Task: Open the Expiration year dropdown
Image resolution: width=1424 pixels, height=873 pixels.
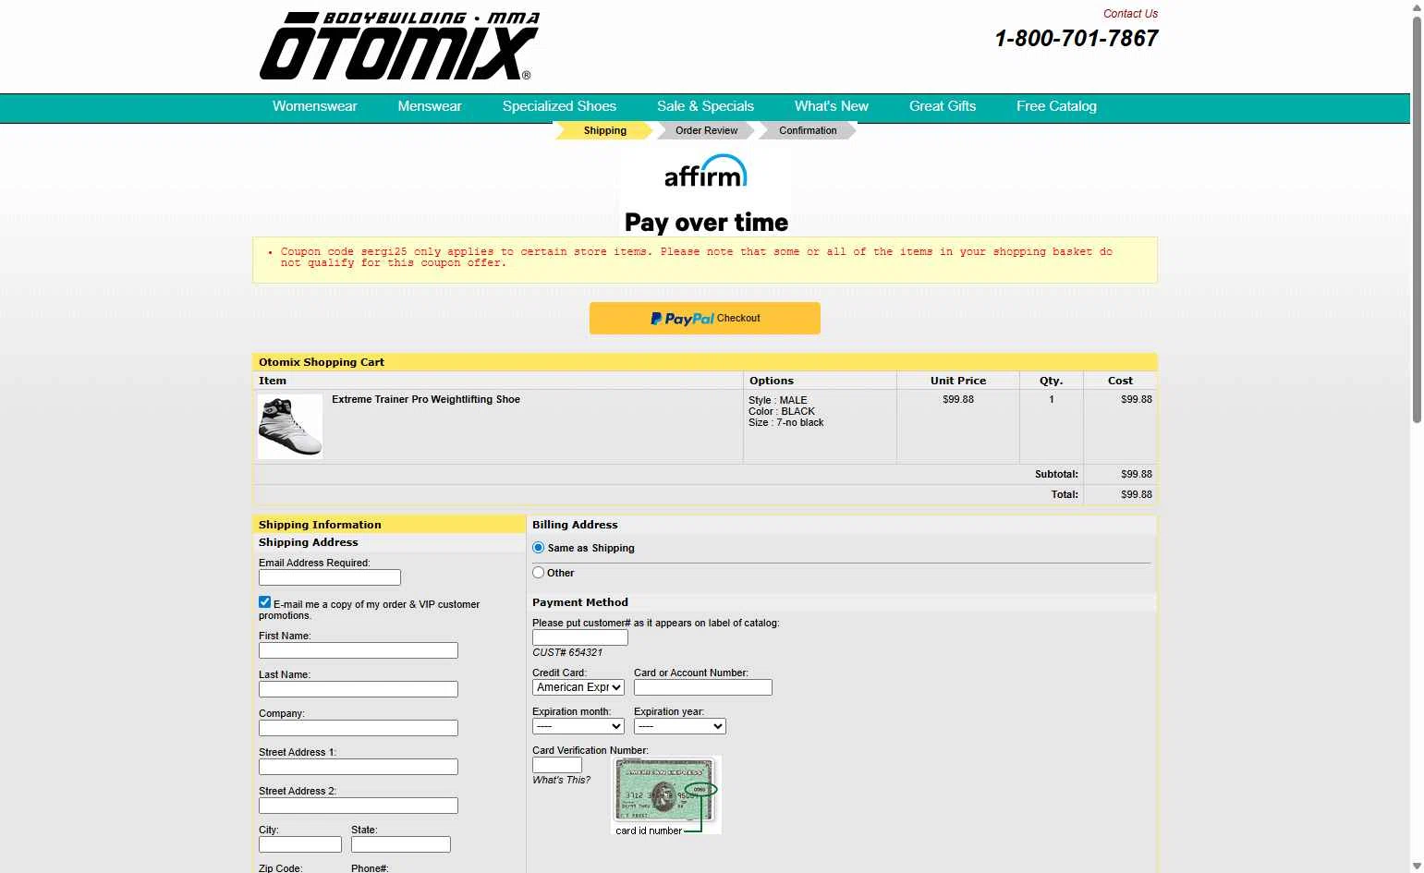Action: 680,726
